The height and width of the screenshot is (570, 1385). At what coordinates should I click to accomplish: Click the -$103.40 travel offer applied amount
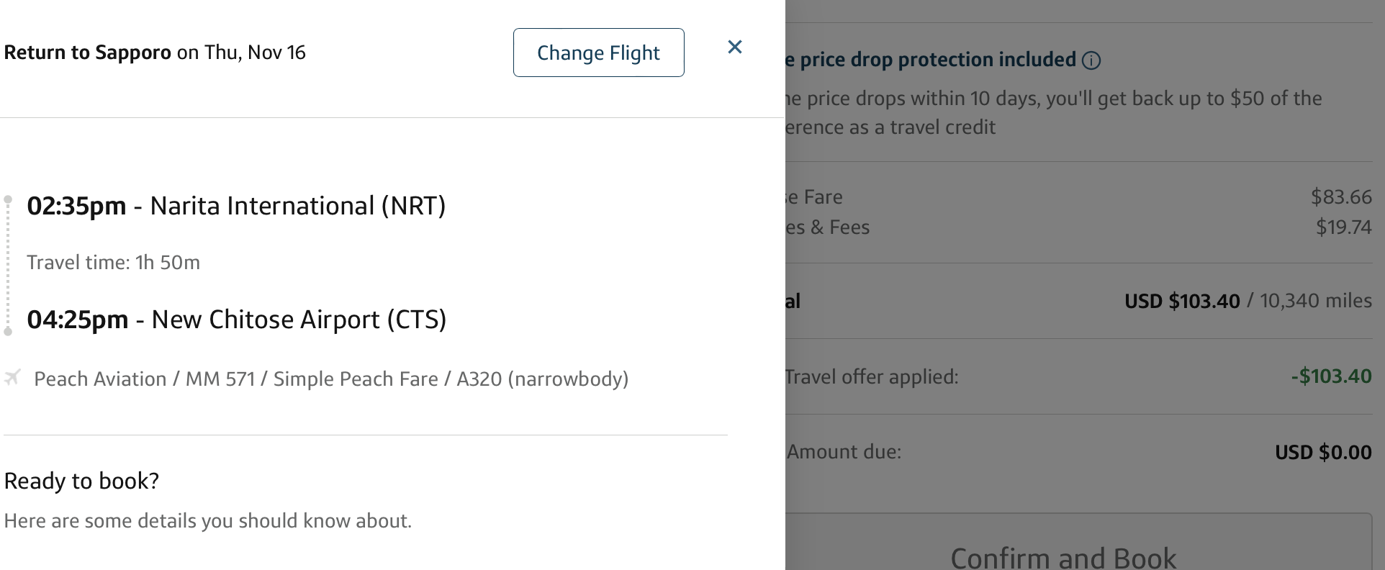coord(1330,376)
